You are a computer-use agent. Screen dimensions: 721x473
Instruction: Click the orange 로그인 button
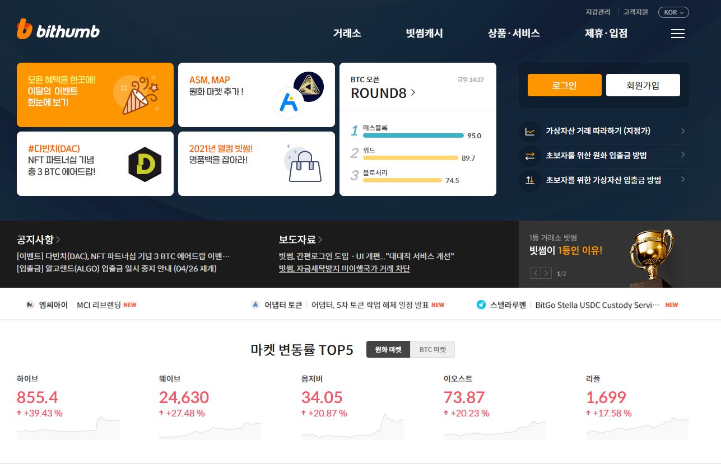565,85
